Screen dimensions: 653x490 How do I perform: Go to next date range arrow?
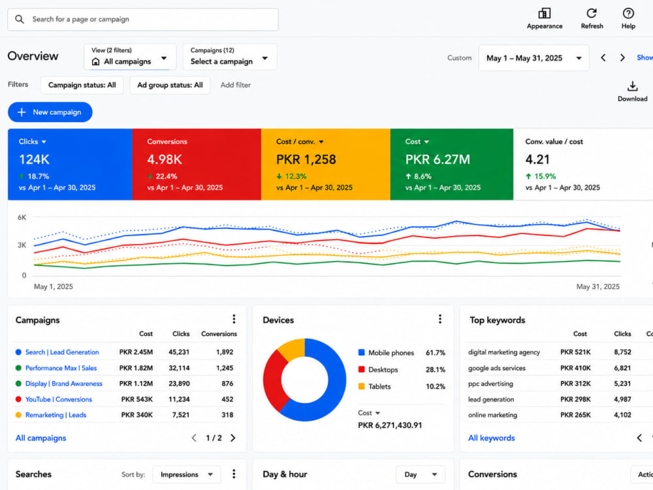pyautogui.click(x=622, y=58)
